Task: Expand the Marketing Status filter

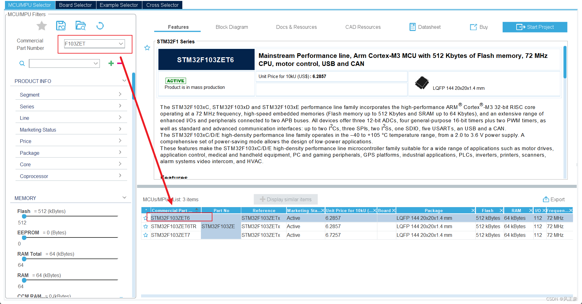Action: pos(120,129)
